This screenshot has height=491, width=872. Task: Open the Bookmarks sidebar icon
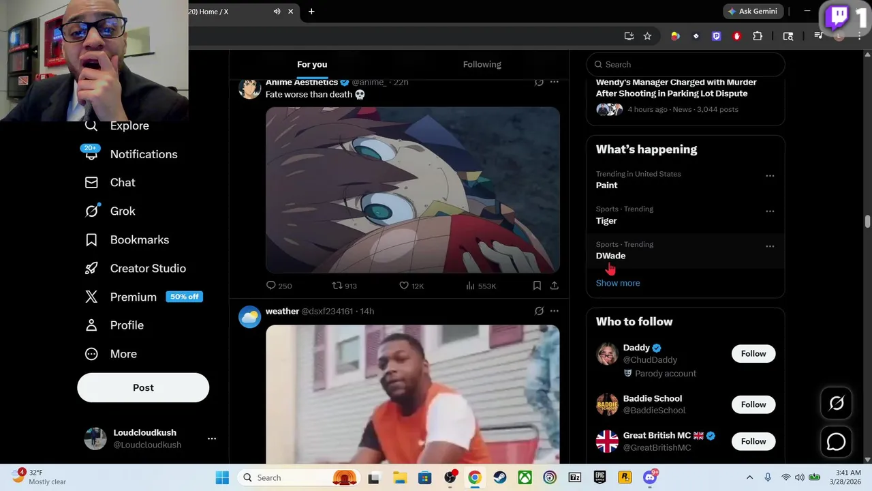tap(91, 240)
